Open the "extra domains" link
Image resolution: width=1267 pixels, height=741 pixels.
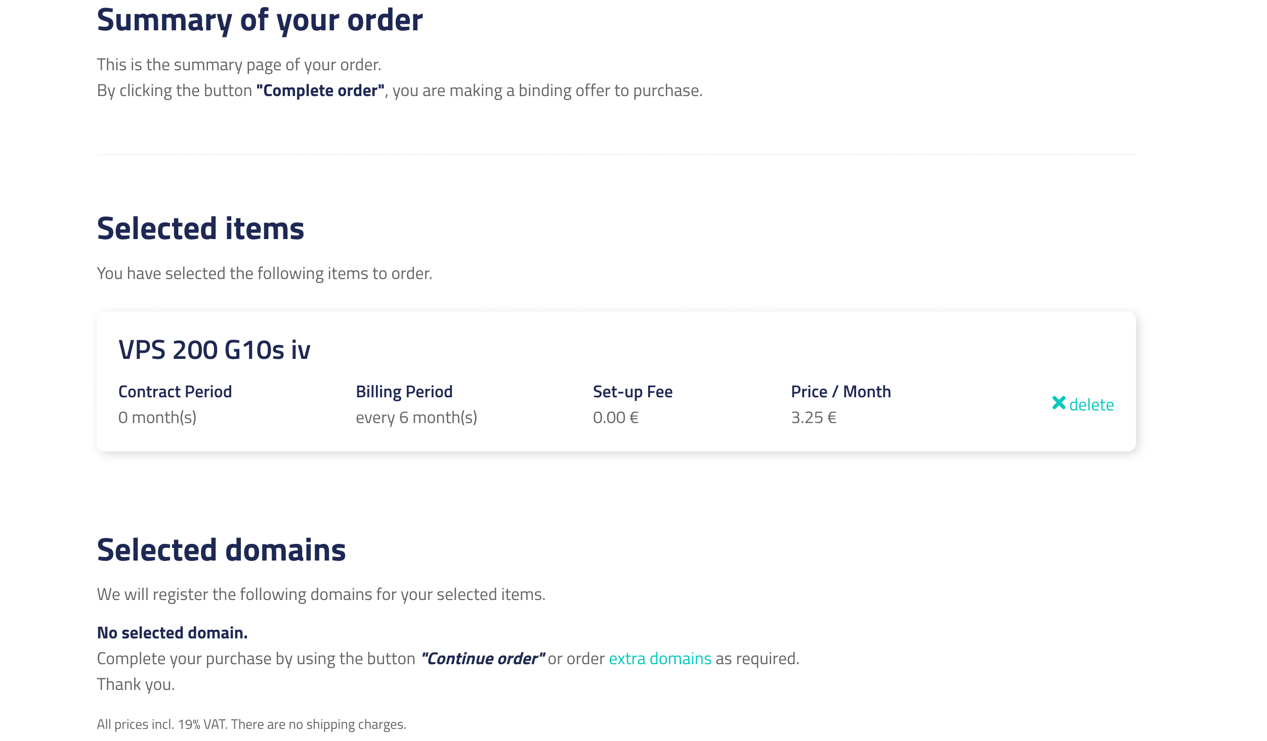pyautogui.click(x=660, y=659)
